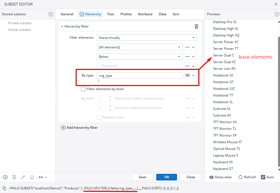Open the A-Z sort order dropdown
The image size is (280, 193).
(x=43, y=177)
